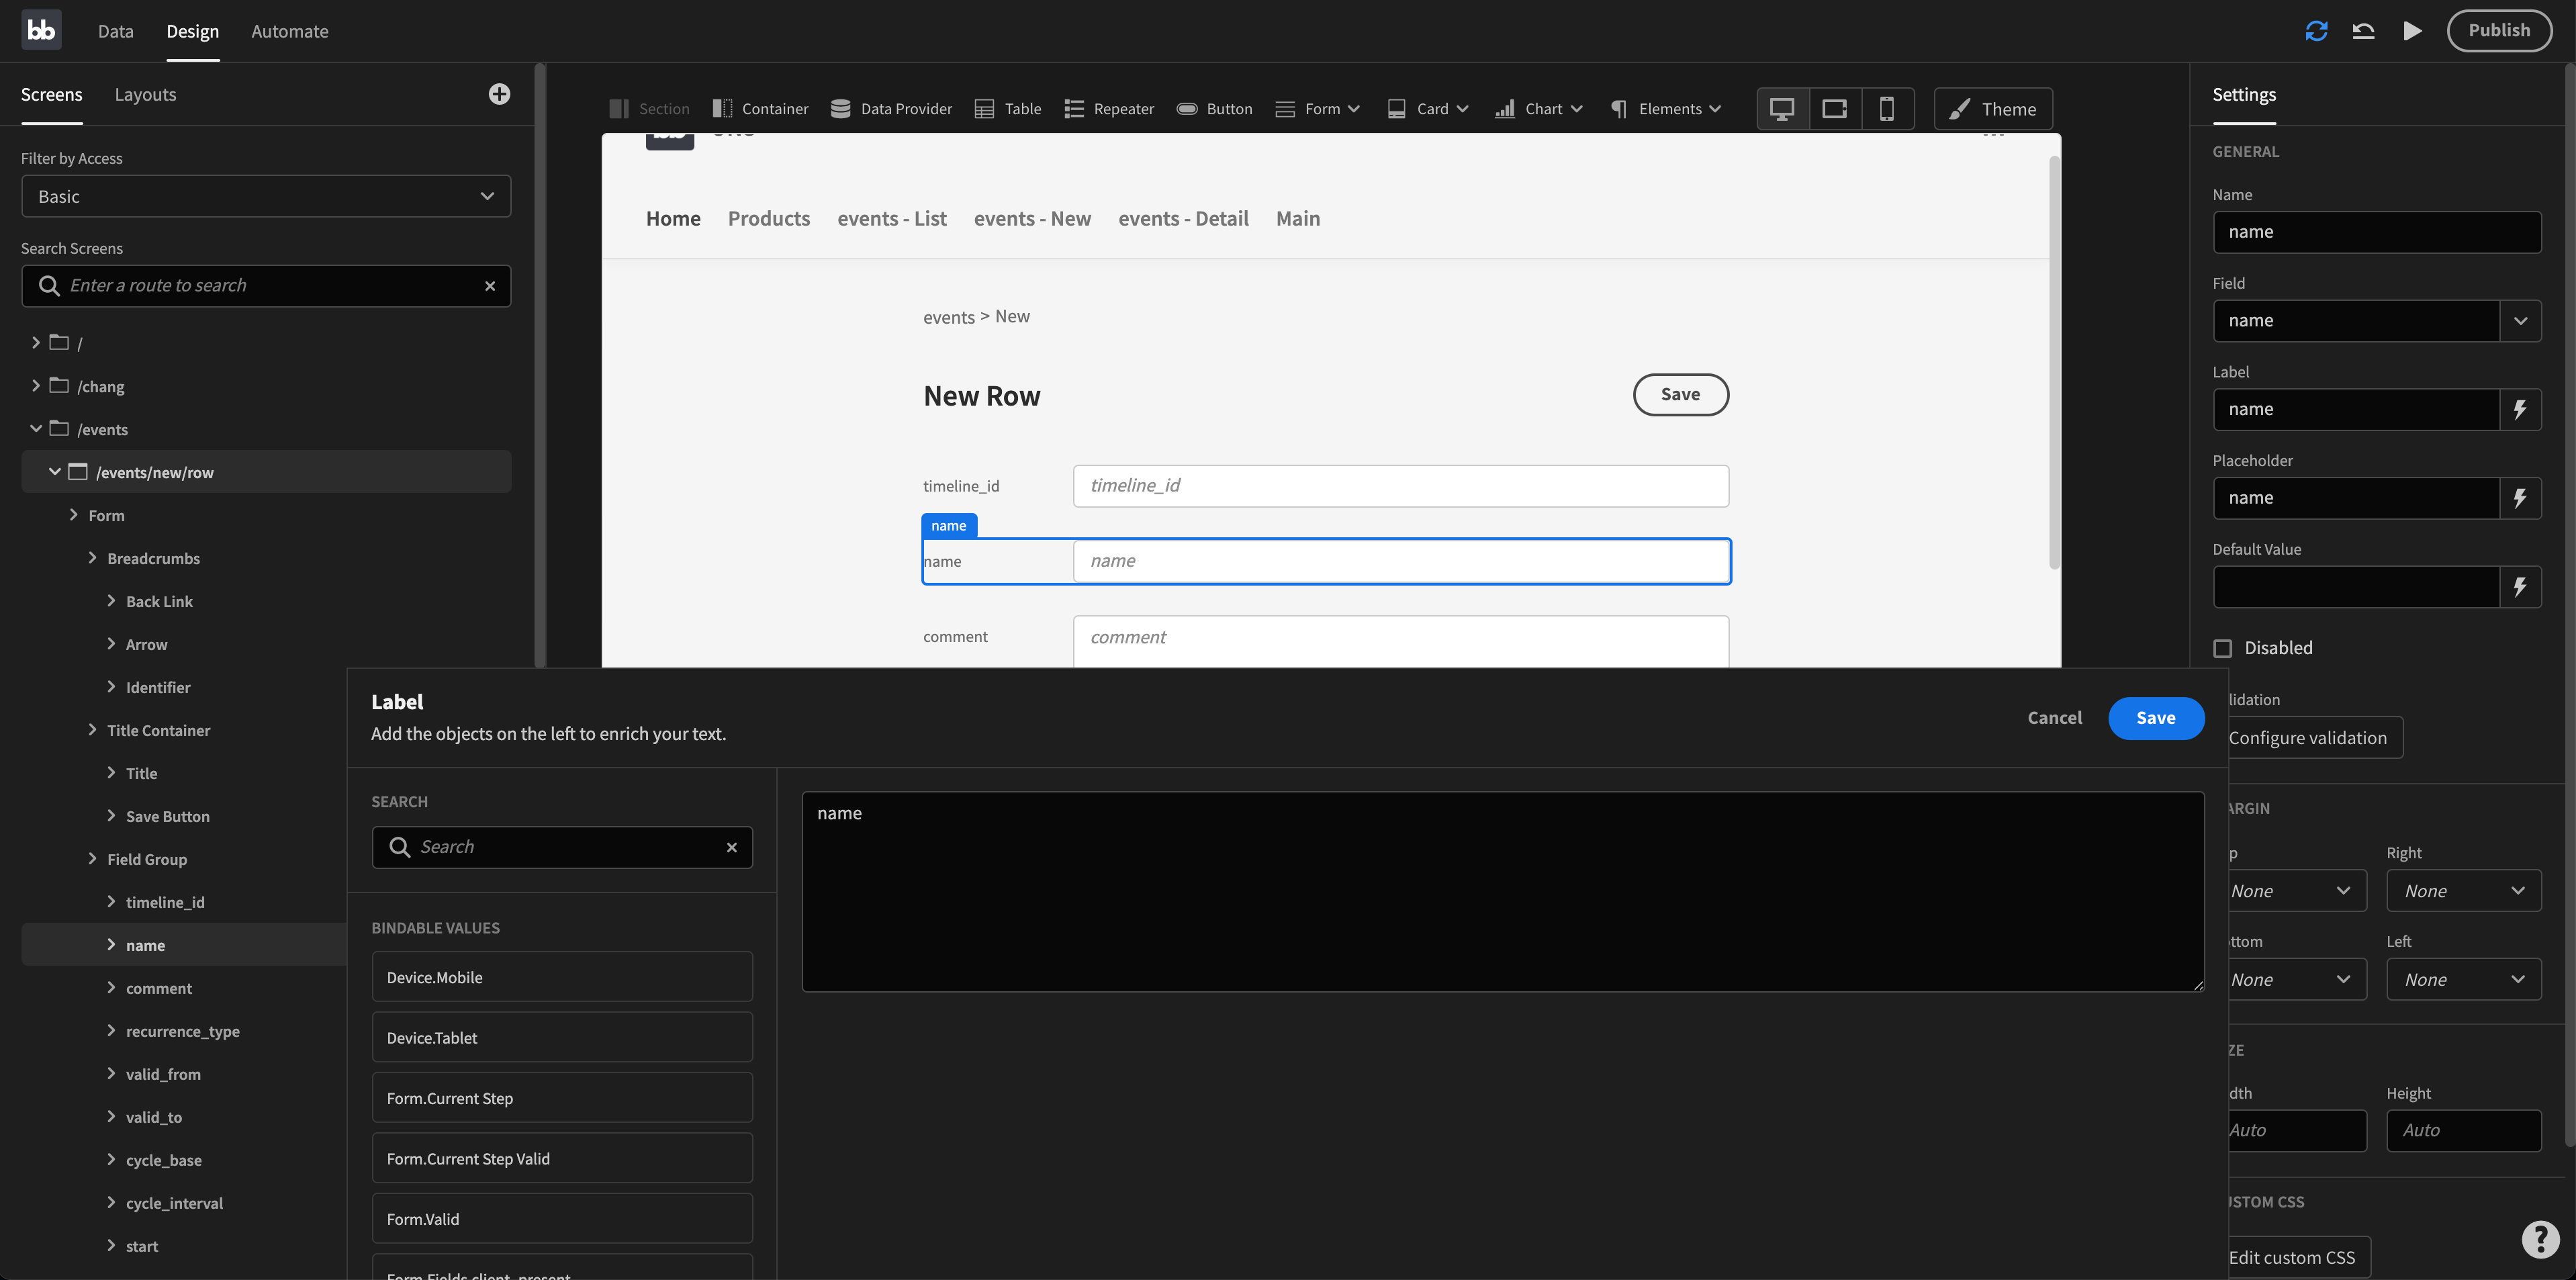Add a Data Provider component
This screenshot has width=2576, height=1280.
tap(890, 108)
